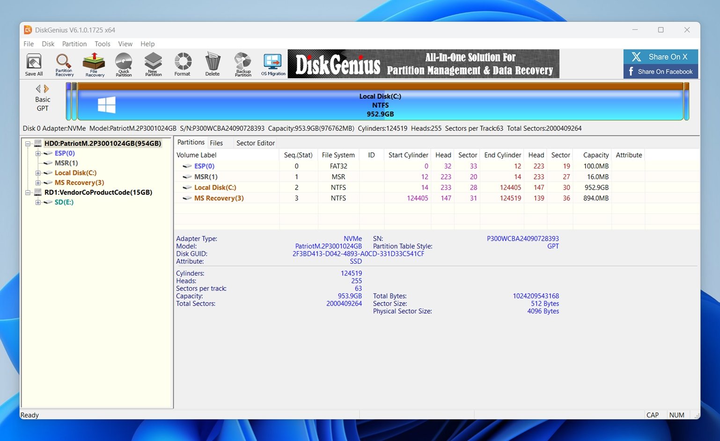Viewport: 720px width, 441px height.
Task: Expand the SD(E:) tree node
Action: 38,202
